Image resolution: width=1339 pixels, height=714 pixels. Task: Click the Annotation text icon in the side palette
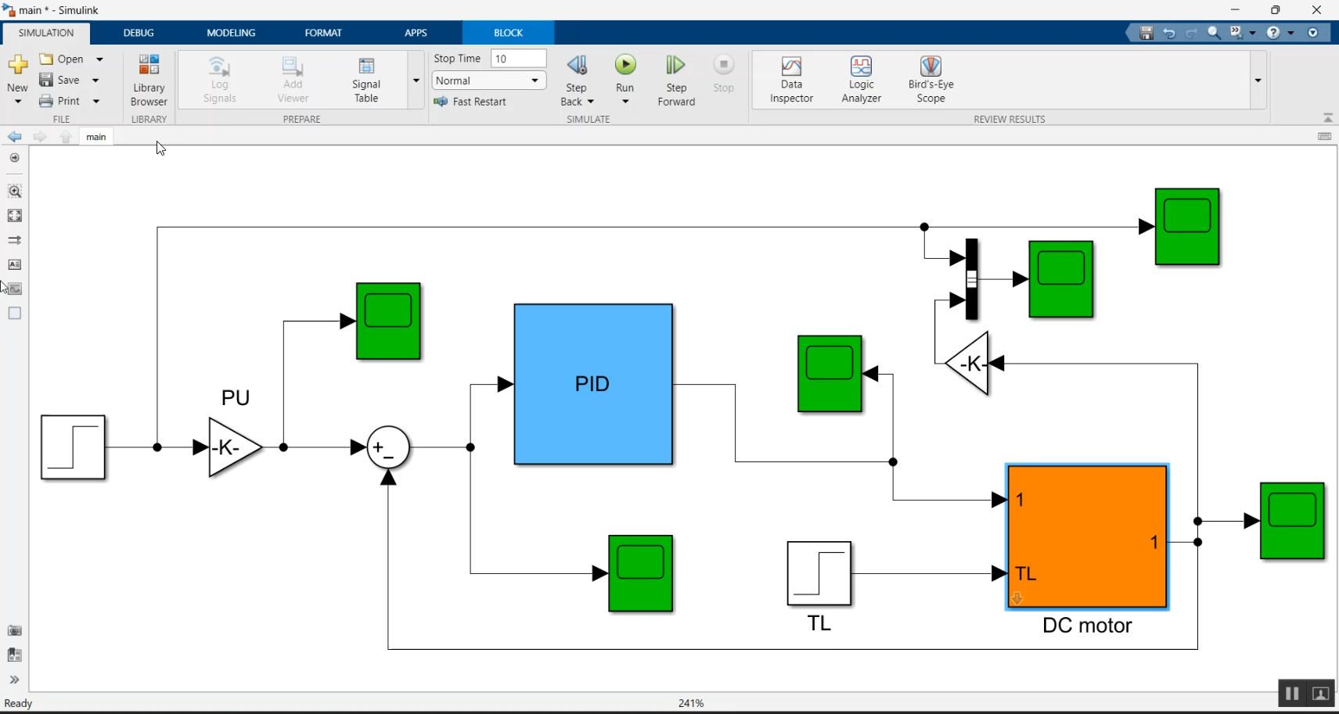pos(14,264)
